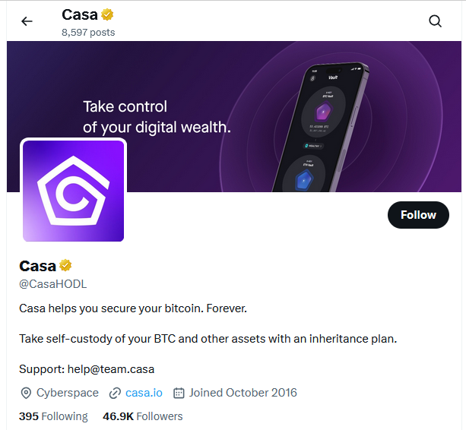Click the help@team.casa support email
Image resolution: width=466 pixels, height=430 pixels.
tap(114, 369)
